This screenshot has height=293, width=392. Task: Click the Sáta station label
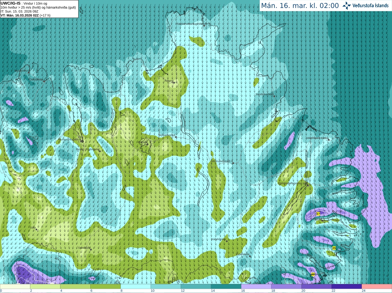coord(33,228)
